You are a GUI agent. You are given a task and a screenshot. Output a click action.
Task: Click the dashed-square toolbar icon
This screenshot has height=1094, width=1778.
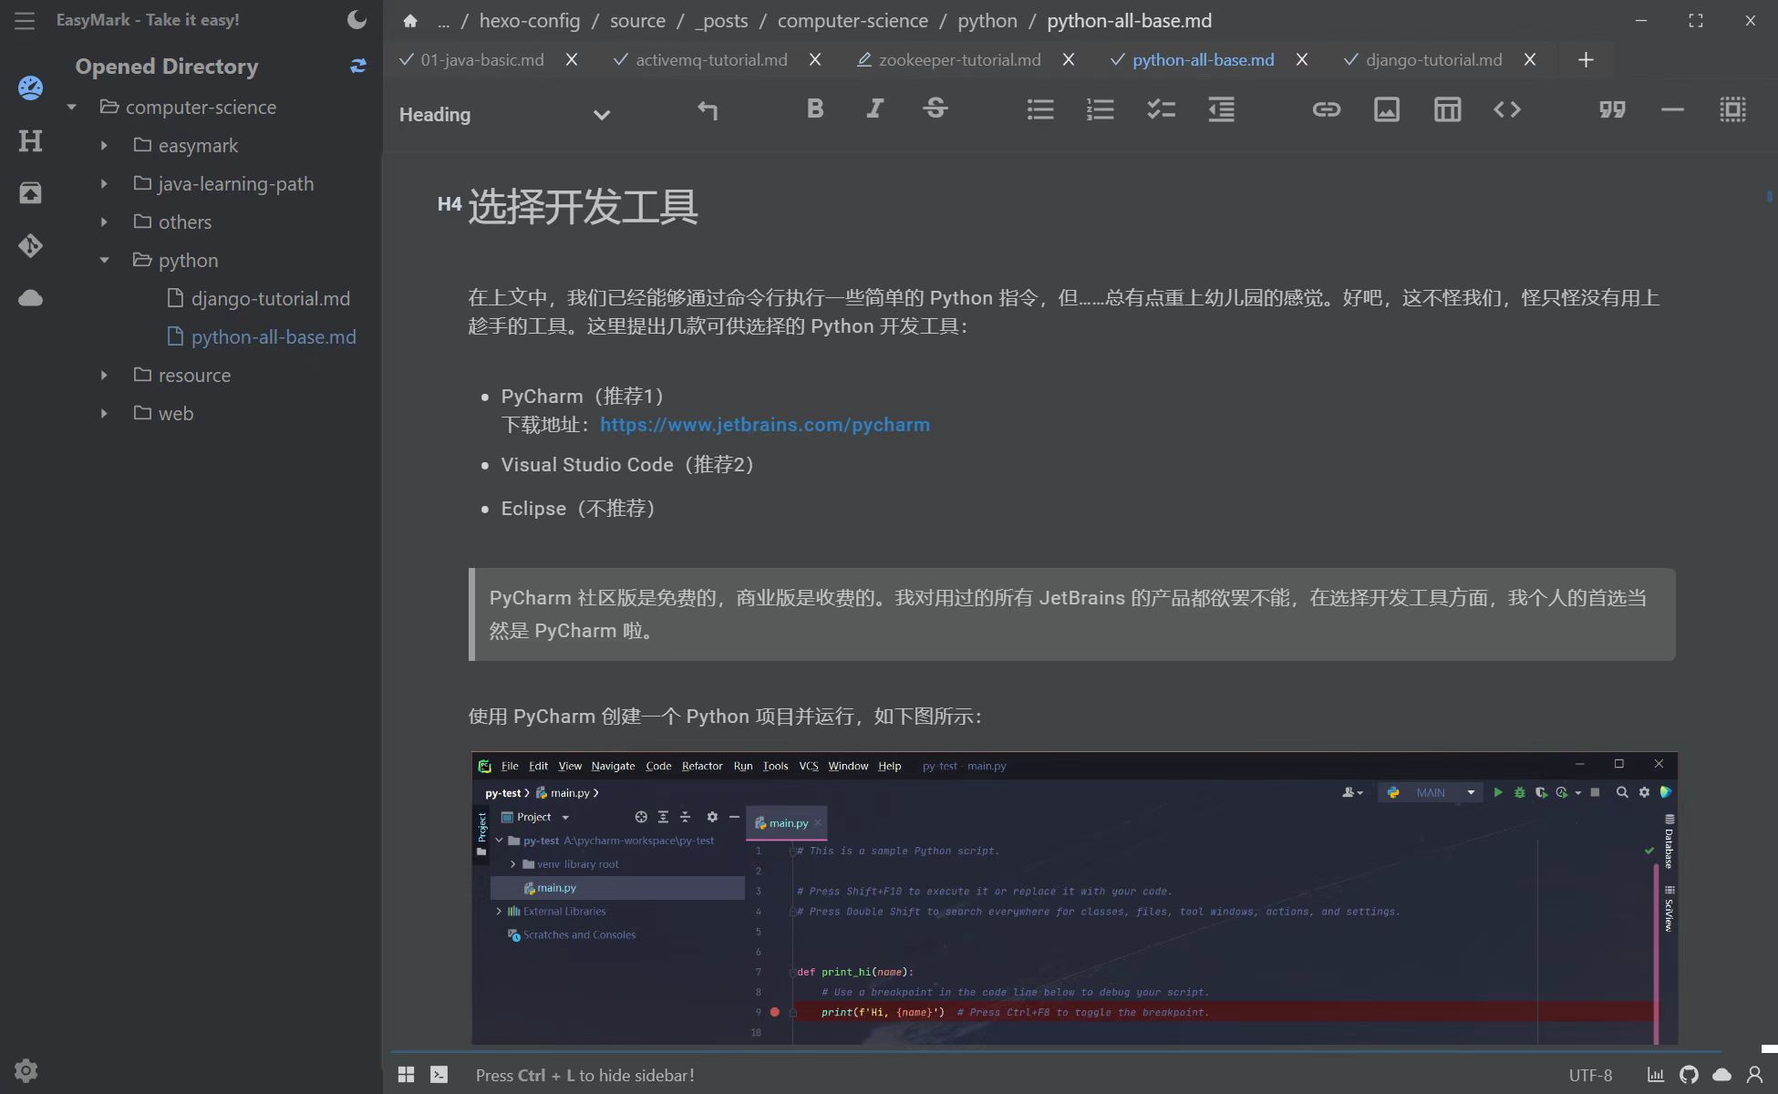1733,109
